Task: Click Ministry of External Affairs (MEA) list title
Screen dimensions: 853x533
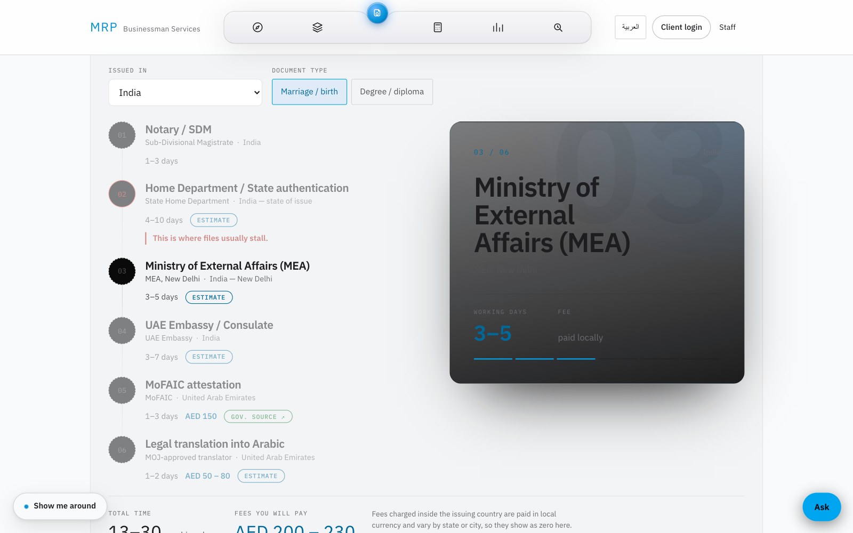Action: tap(227, 266)
